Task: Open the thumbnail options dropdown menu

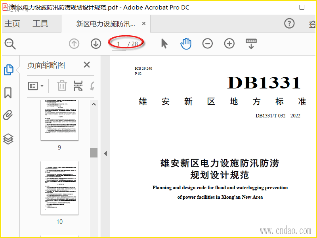Action: (x=36, y=86)
